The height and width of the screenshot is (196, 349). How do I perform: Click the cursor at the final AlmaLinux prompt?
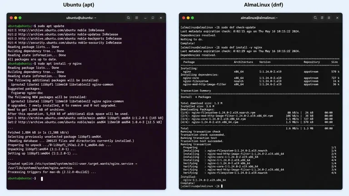pyautogui.click(x=222, y=186)
